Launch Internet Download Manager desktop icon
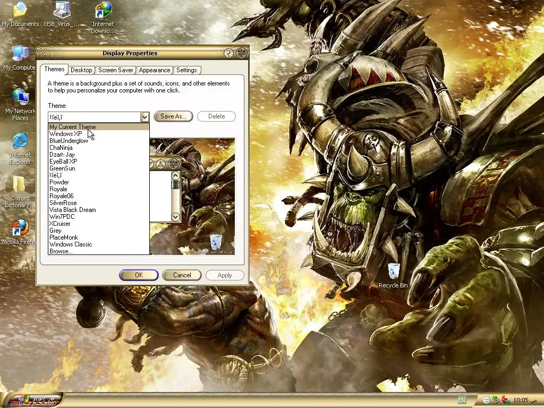 click(103, 18)
